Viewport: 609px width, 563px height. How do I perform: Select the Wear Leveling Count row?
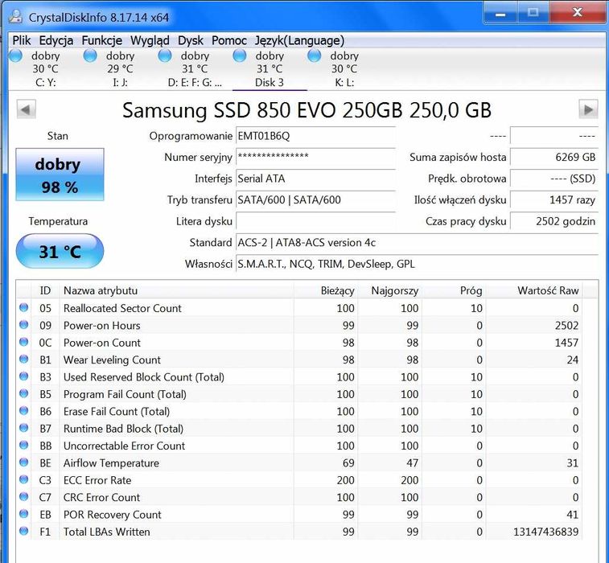tap(299, 360)
